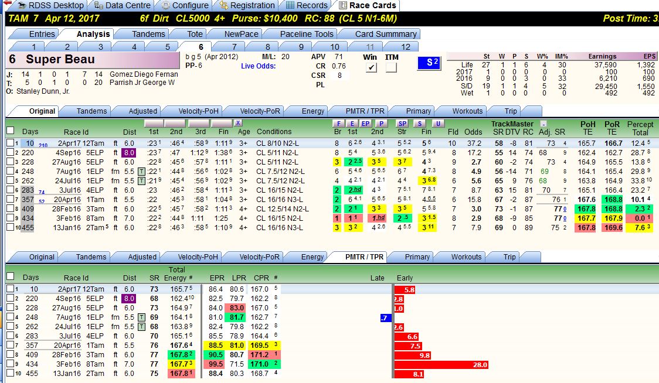Click the small EP filter button
The image size is (659, 383).
pos(366,124)
